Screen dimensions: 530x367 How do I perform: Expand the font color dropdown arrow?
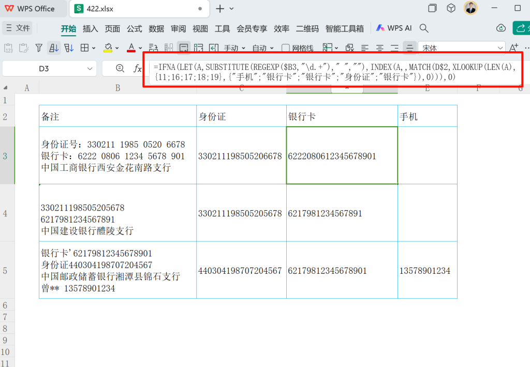[140, 48]
